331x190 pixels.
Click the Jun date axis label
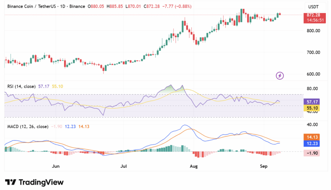click(56, 166)
